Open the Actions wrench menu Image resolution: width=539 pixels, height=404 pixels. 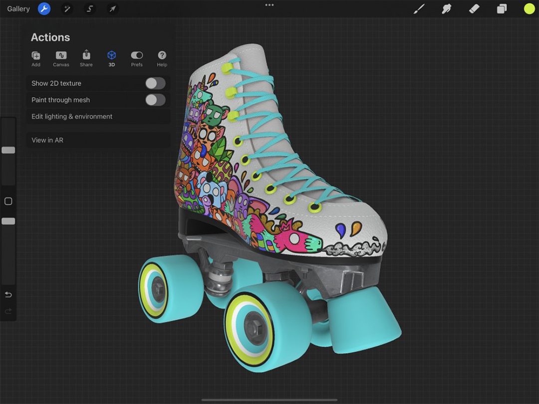tap(44, 8)
